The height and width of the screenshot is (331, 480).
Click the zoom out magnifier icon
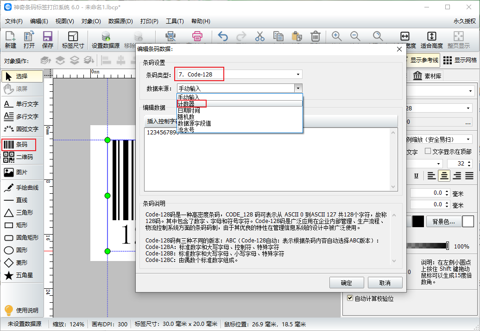(355, 37)
